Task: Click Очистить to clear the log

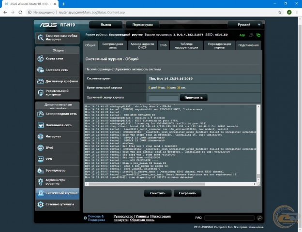Action: click(x=158, y=193)
